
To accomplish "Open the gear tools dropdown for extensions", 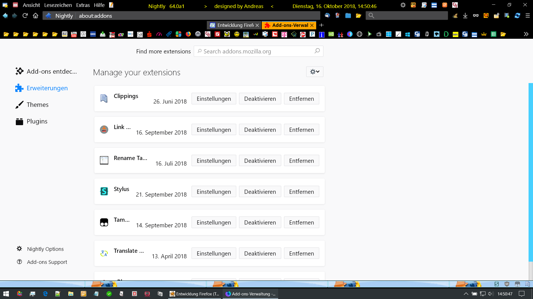I will 315,72.
